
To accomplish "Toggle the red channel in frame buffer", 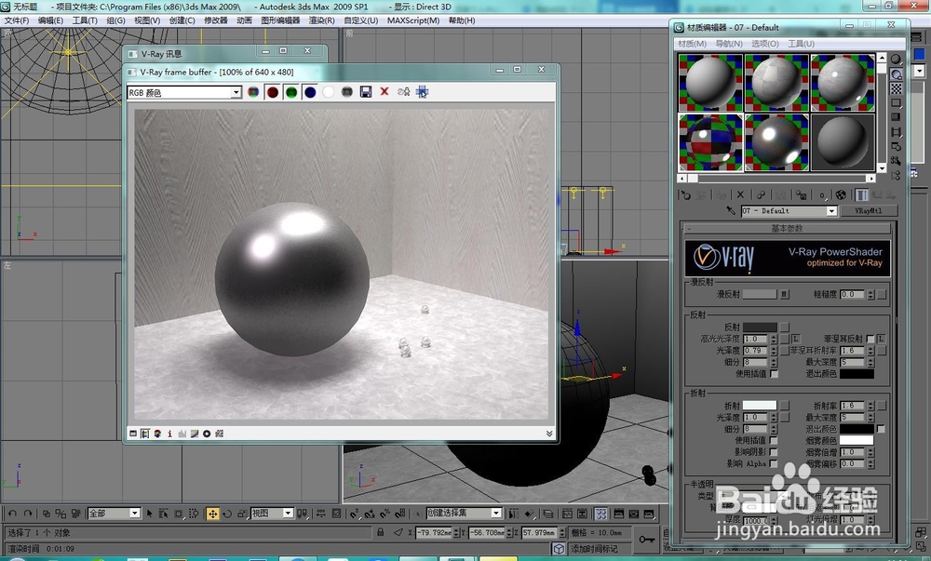I will coord(273,92).
